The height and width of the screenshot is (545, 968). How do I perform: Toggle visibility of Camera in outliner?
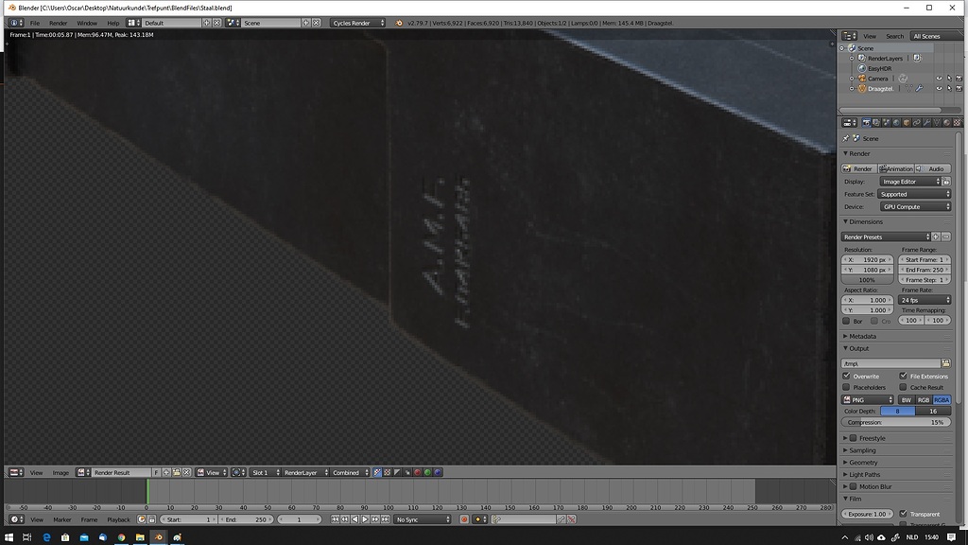(939, 79)
